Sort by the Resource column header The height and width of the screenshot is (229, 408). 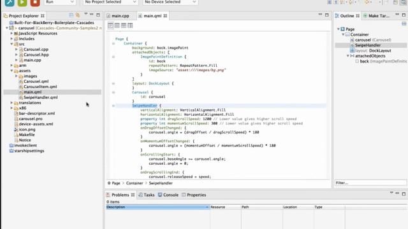[x=225, y=207]
